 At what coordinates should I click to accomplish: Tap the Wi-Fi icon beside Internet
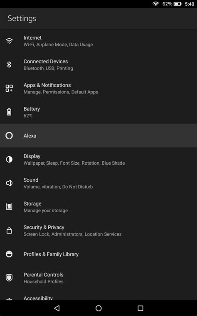(9, 41)
